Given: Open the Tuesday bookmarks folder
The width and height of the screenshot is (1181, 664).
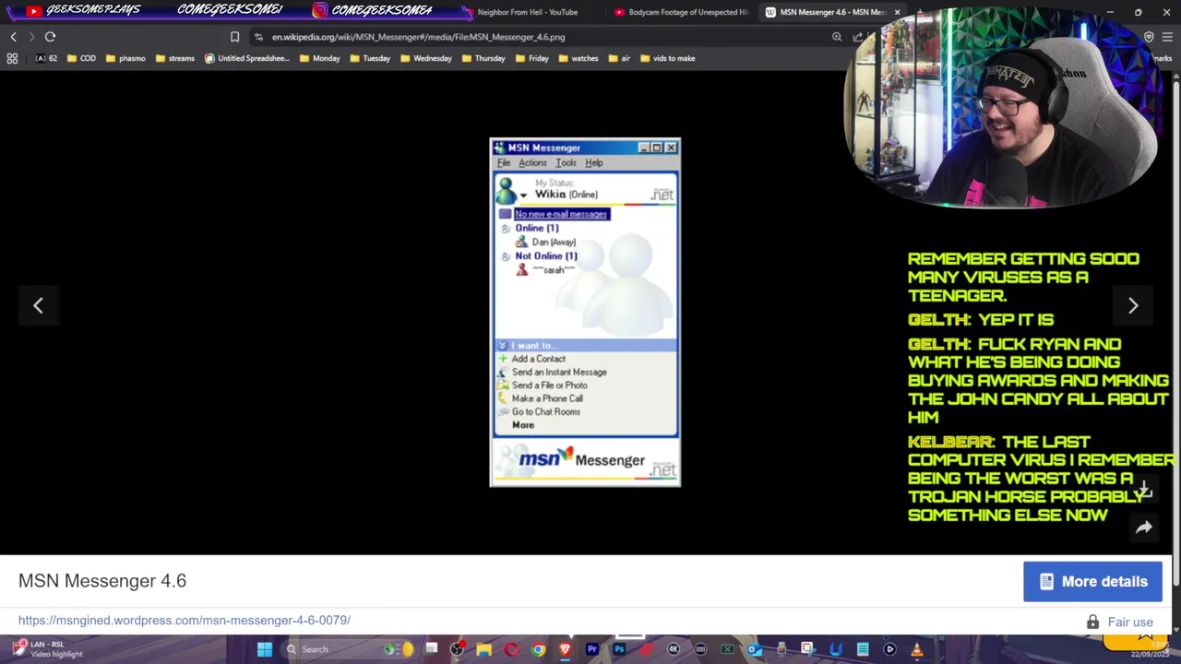Looking at the screenshot, I should pyautogui.click(x=370, y=58).
